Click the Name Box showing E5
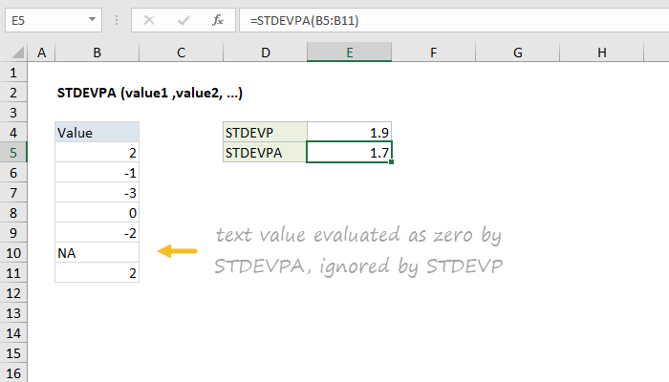The height and width of the screenshot is (382, 669). (x=54, y=20)
